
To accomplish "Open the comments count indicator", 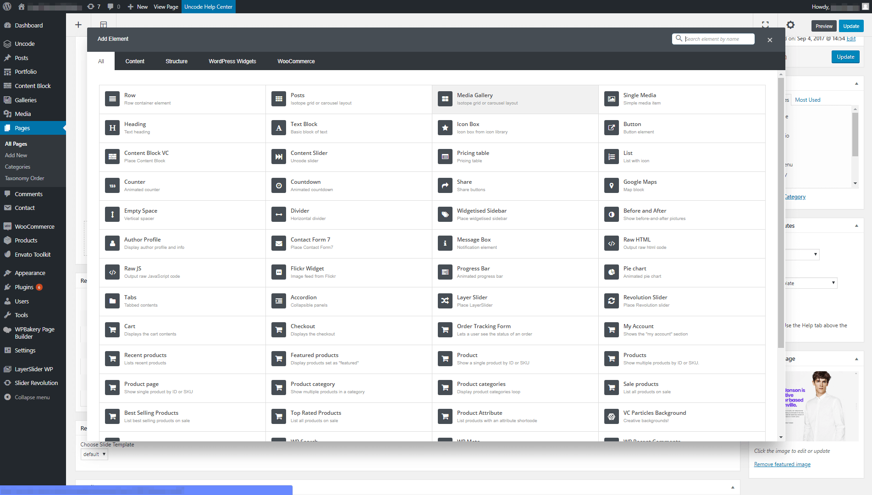I will coord(114,6).
